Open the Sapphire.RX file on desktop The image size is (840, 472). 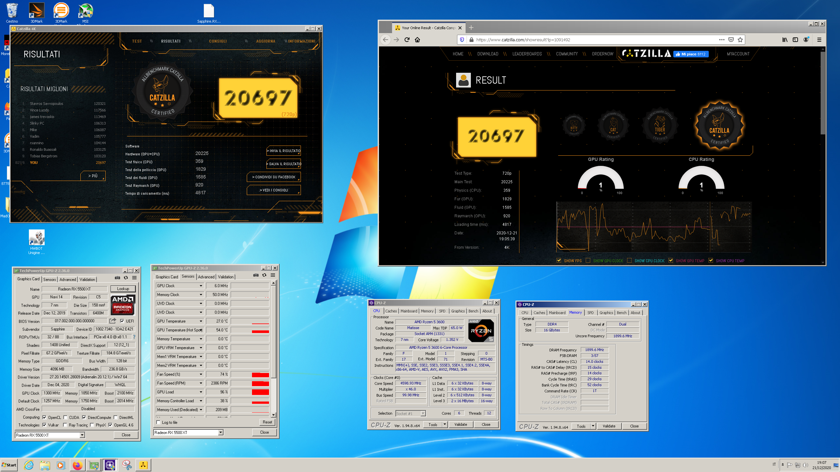[209, 13]
